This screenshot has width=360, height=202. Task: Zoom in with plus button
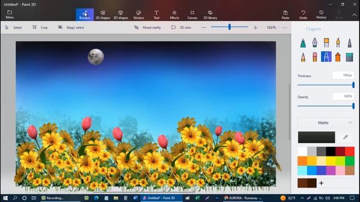coord(255,27)
